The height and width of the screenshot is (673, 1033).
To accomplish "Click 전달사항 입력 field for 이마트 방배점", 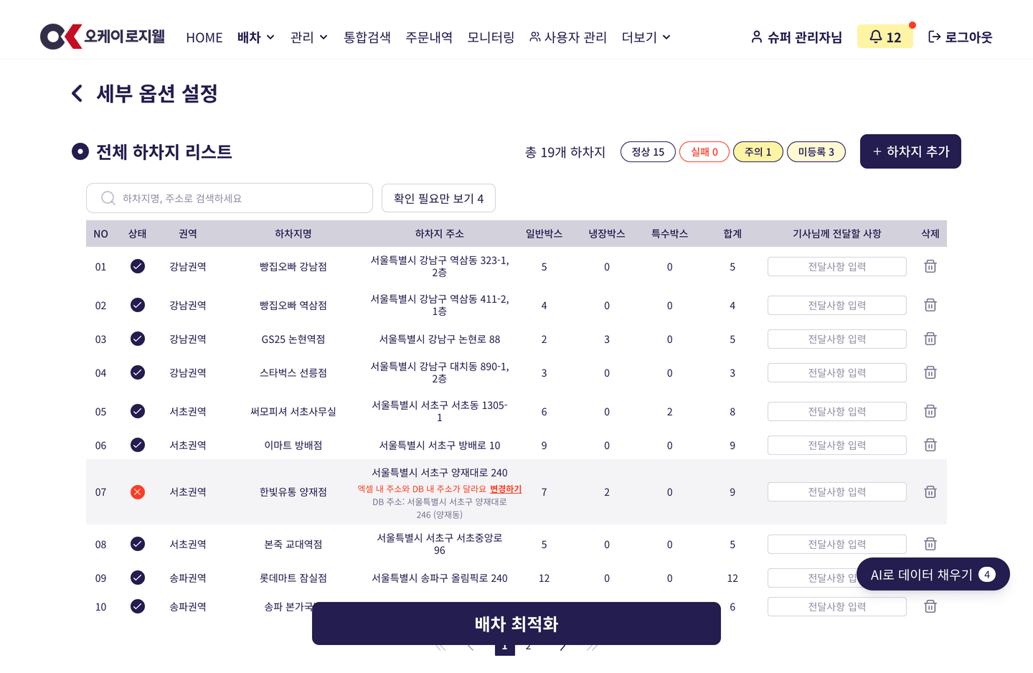I will [x=837, y=445].
